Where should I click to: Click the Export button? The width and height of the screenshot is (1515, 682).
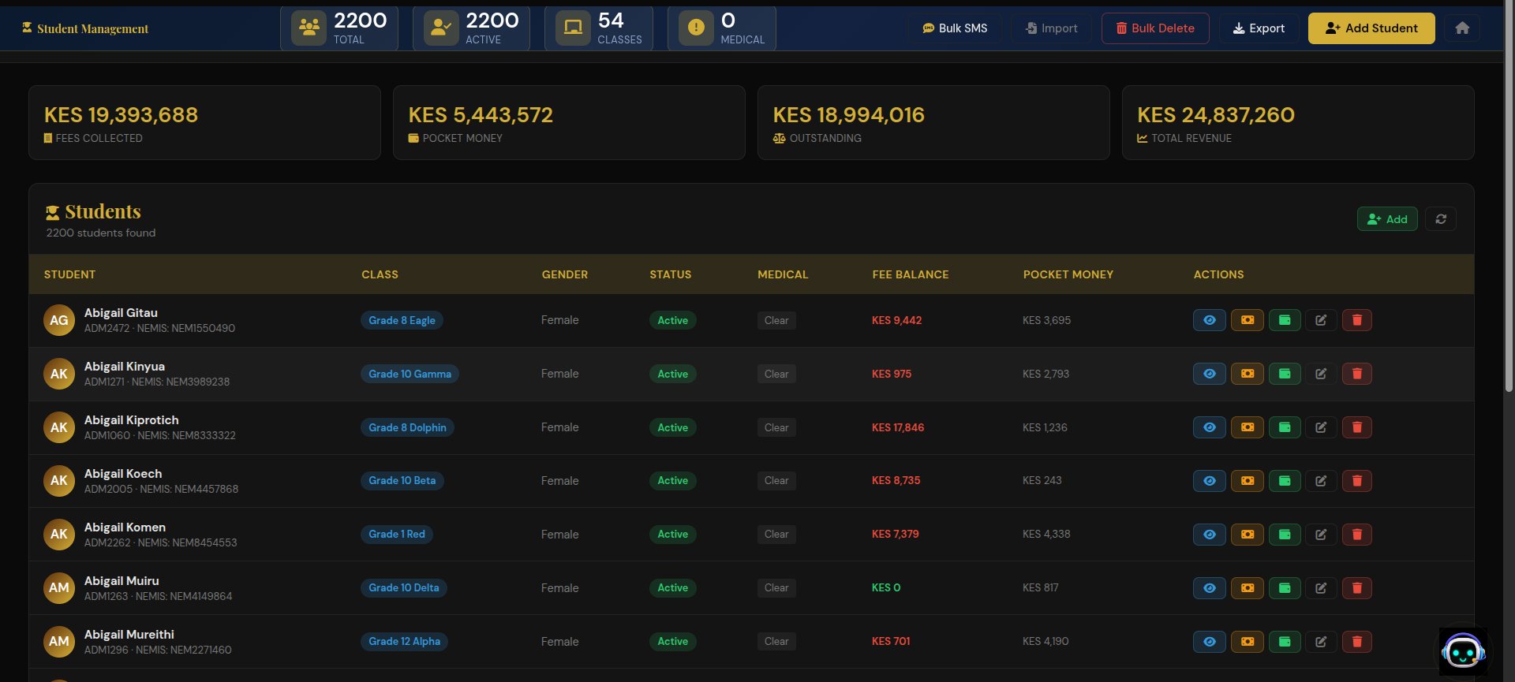pos(1259,28)
